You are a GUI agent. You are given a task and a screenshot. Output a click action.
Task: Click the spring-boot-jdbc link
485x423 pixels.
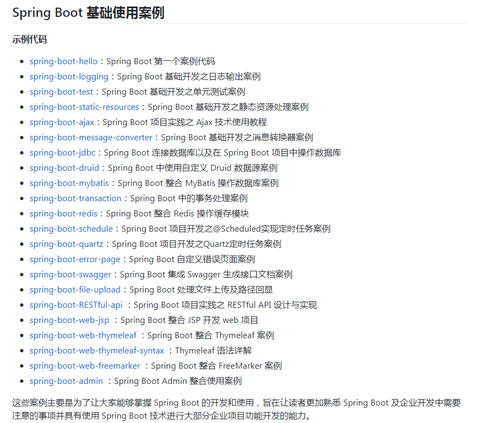[x=63, y=153]
